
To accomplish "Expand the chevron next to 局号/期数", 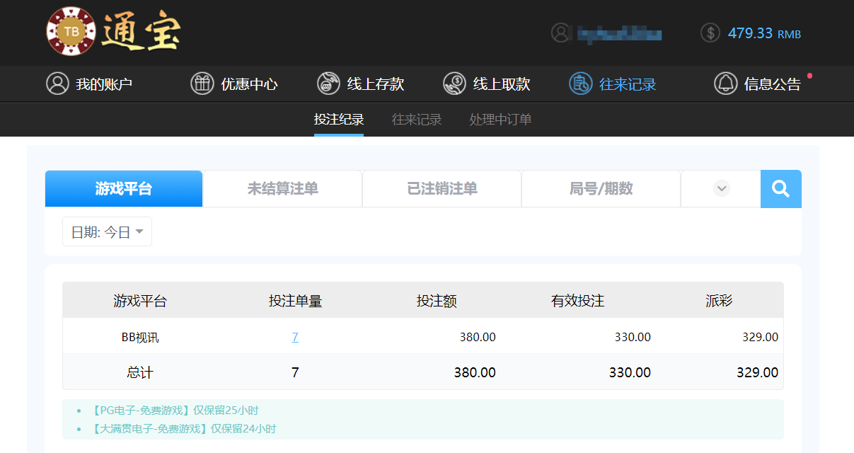I will [x=721, y=188].
